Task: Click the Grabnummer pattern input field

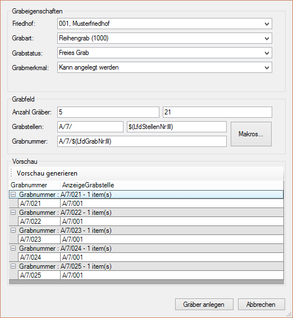Action: tap(142, 141)
